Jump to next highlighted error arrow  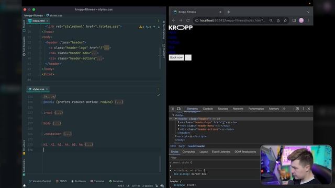pos(159,27)
